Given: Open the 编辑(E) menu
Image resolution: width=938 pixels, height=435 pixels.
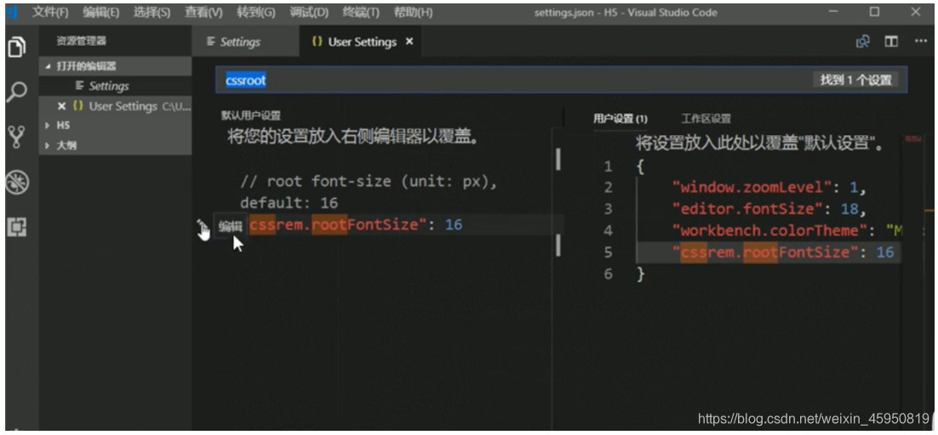Looking at the screenshot, I should (100, 12).
